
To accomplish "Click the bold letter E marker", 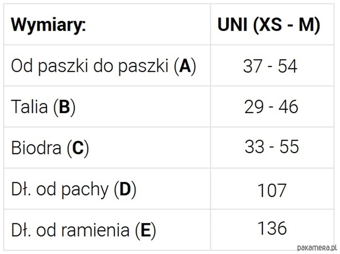I will click(146, 230).
